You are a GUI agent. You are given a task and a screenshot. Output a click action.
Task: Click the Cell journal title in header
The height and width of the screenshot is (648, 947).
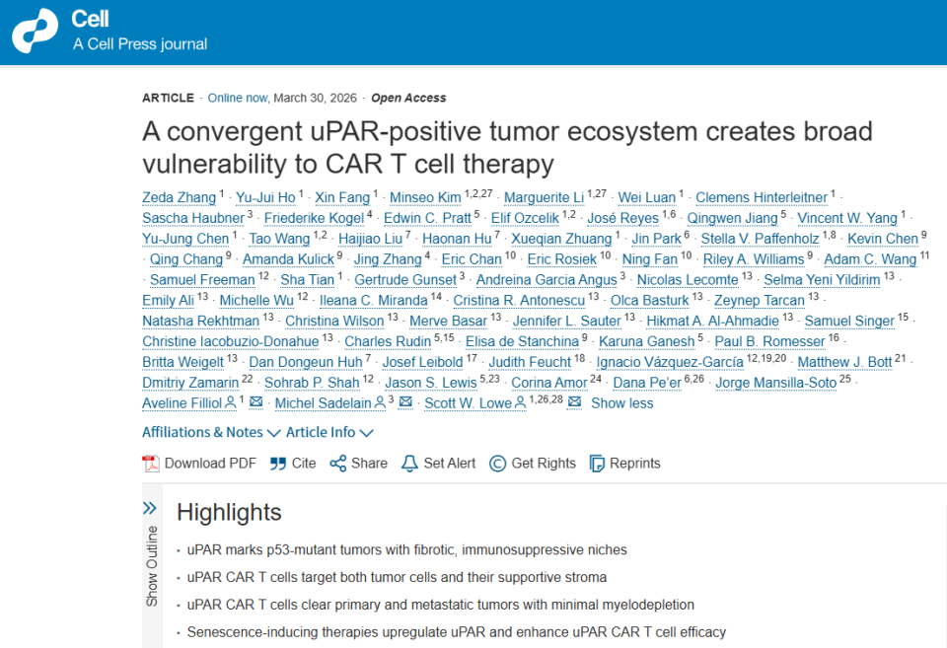coord(90,19)
